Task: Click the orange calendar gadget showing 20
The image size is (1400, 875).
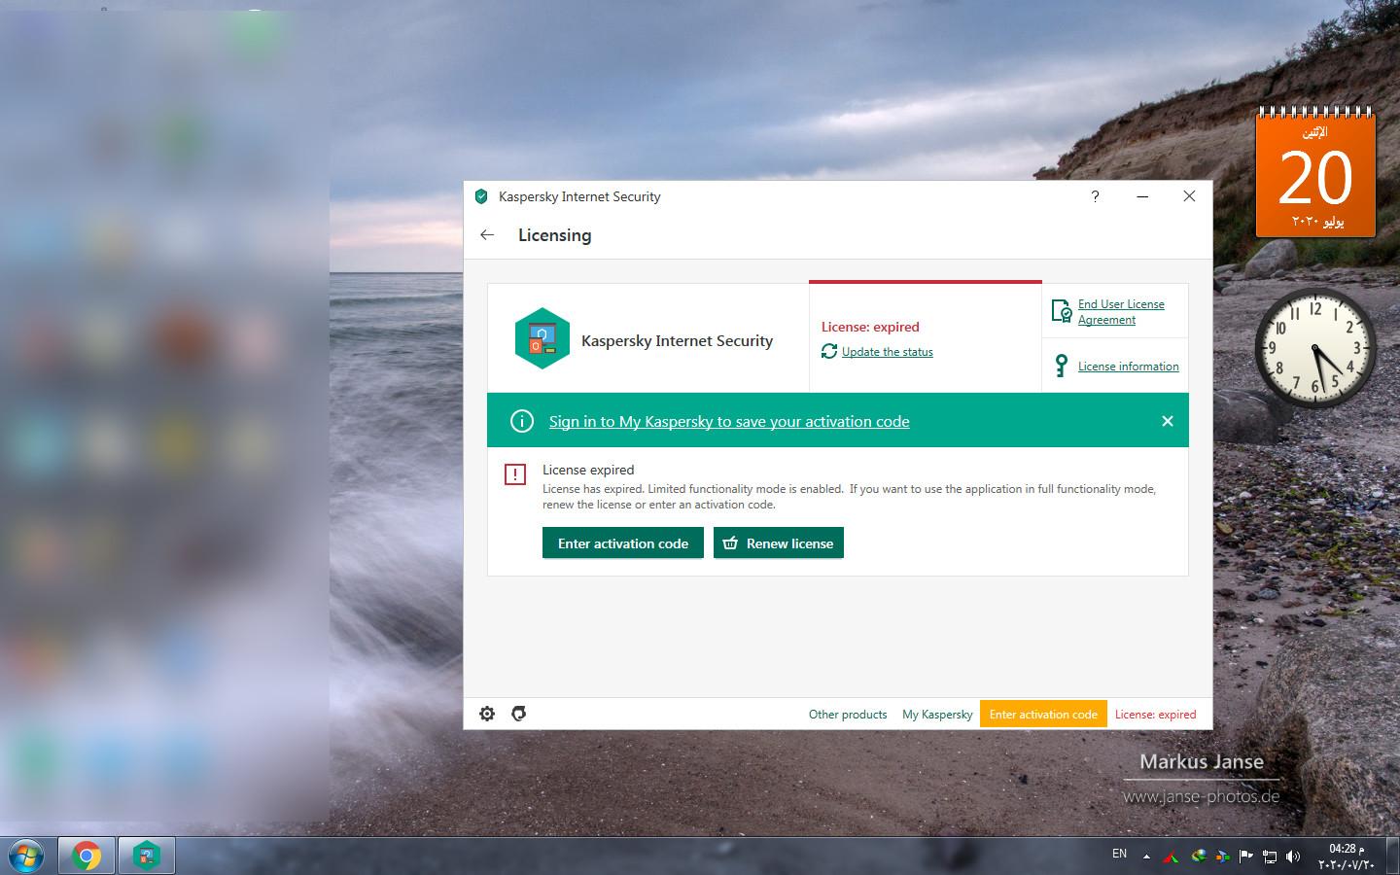Action: (x=1315, y=172)
